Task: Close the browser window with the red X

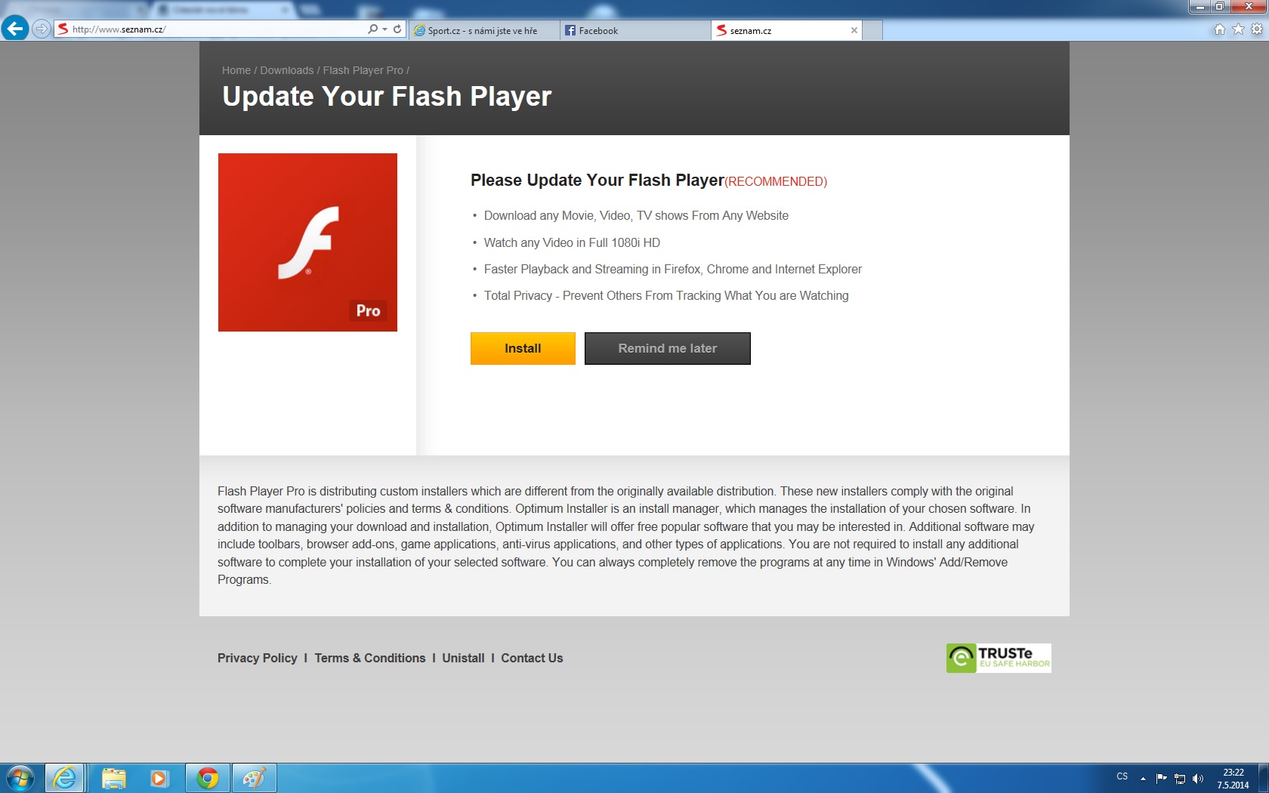Action: point(1249,6)
